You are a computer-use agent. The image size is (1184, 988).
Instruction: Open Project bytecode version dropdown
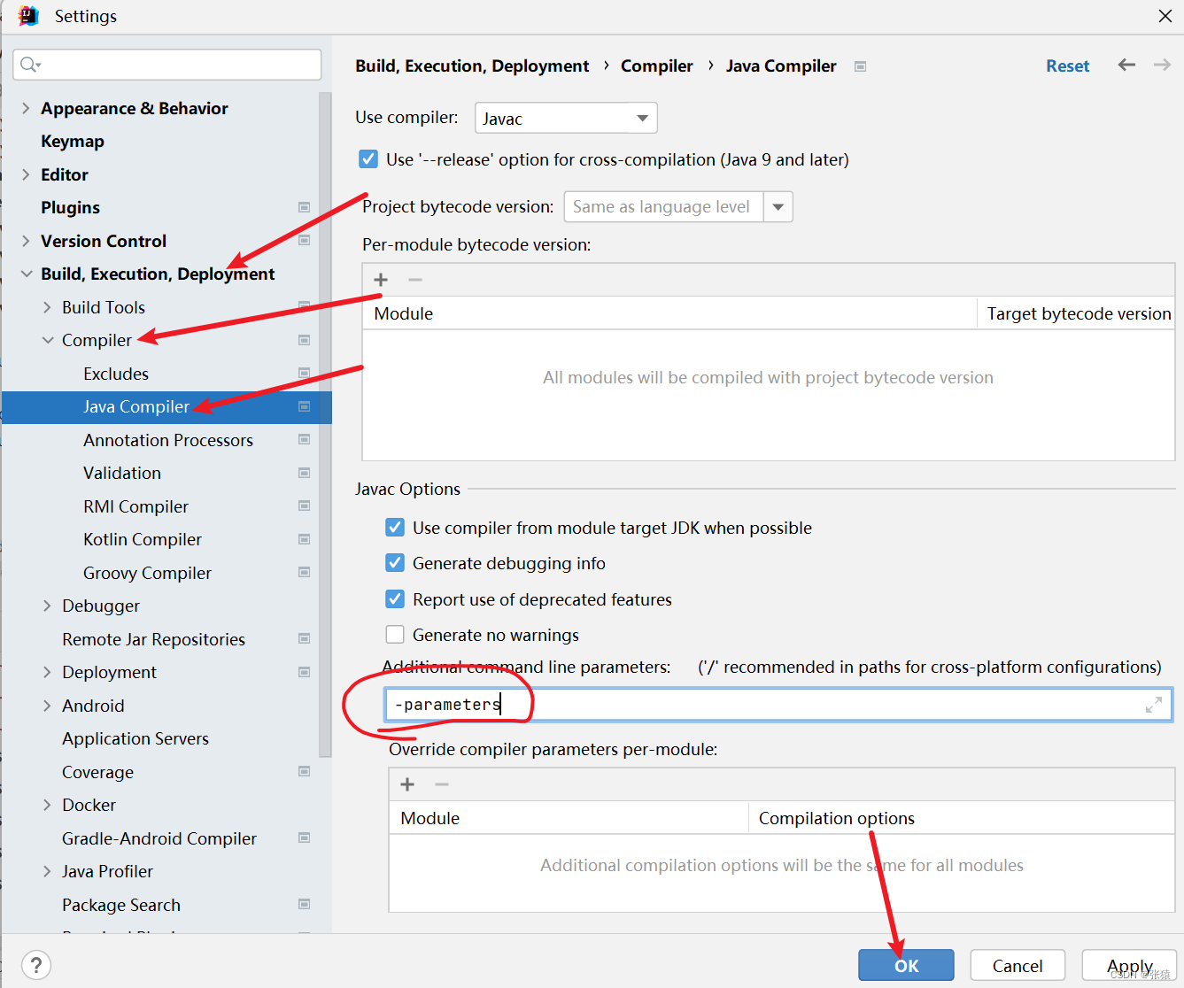coord(778,207)
